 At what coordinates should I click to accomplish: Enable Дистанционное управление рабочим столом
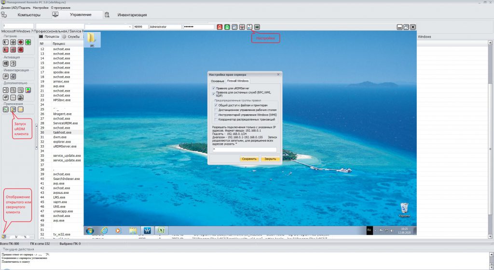(216, 110)
